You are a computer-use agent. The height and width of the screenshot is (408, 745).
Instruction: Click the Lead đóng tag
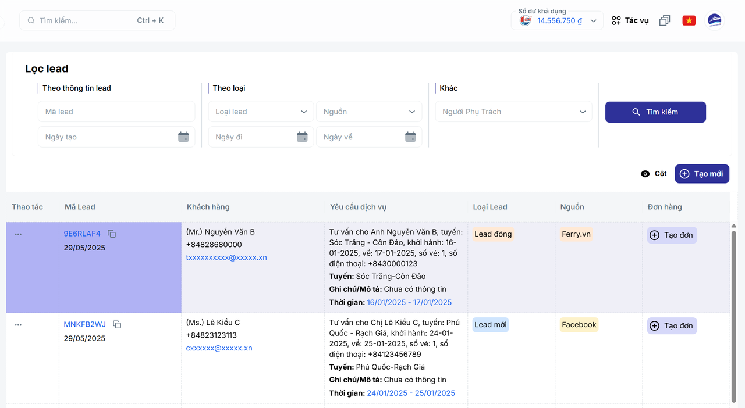[x=493, y=234]
